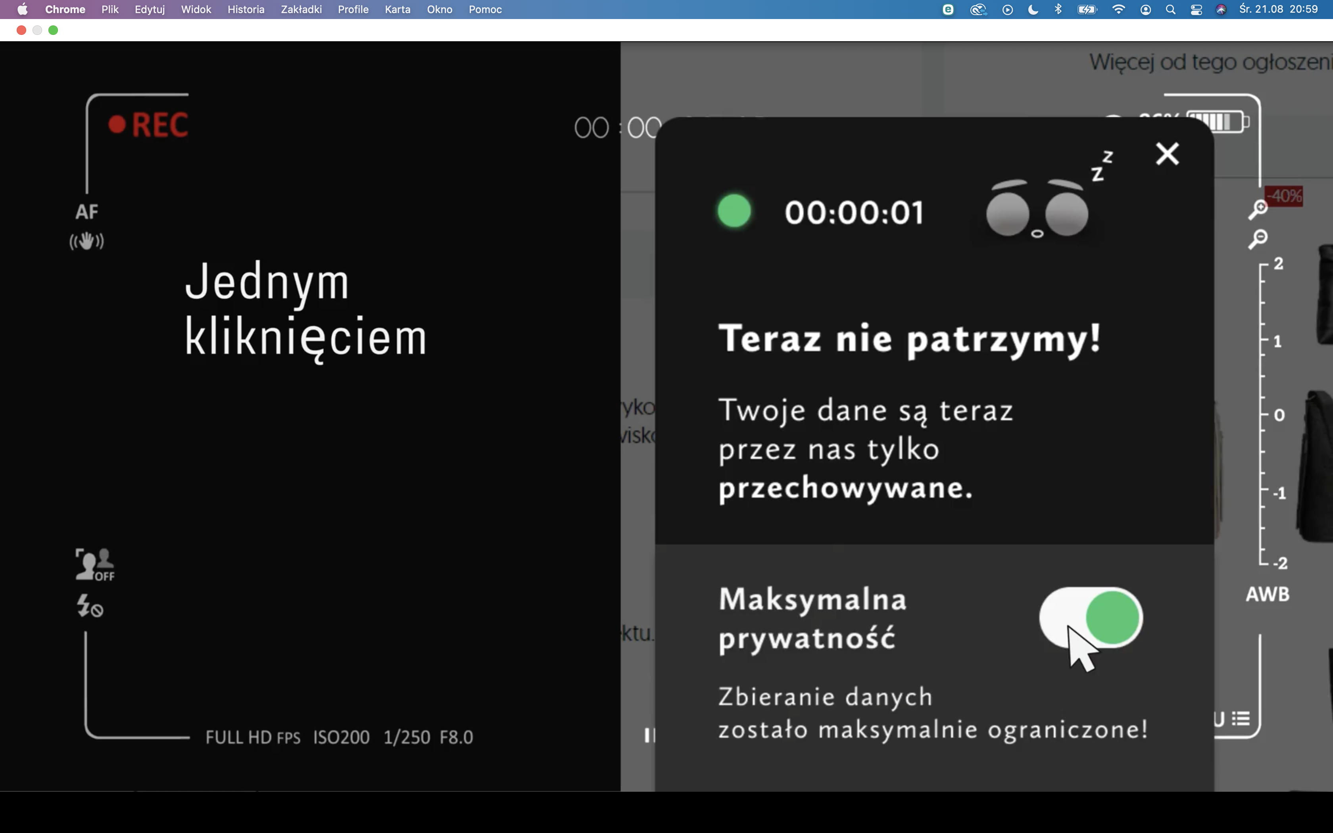Click Więcej od tego ogłoszeniodawcy heading
The width and height of the screenshot is (1333, 833).
click(1211, 62)
